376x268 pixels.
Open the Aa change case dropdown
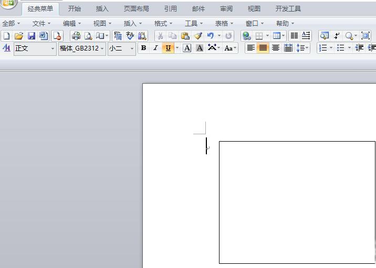(231, 48)
